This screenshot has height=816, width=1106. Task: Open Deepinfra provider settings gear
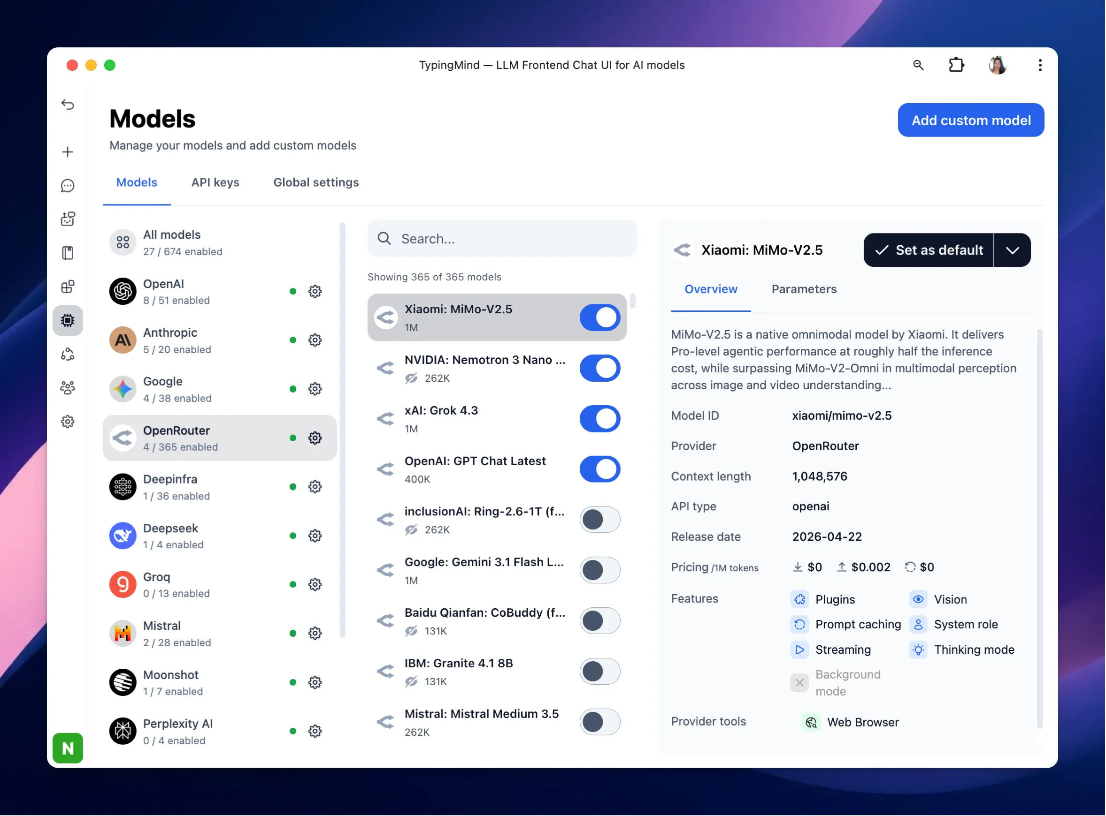point(315,487)
